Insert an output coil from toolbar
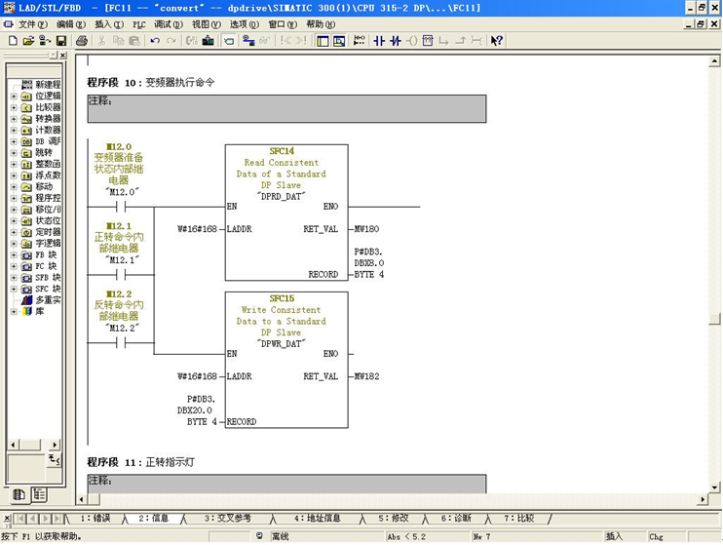This screenshot has height=545, width=723. pos(412,41)
